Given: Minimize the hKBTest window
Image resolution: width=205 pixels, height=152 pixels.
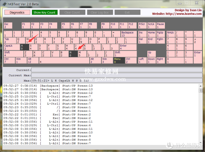Looking at the screenshot, I should point(180,3).
